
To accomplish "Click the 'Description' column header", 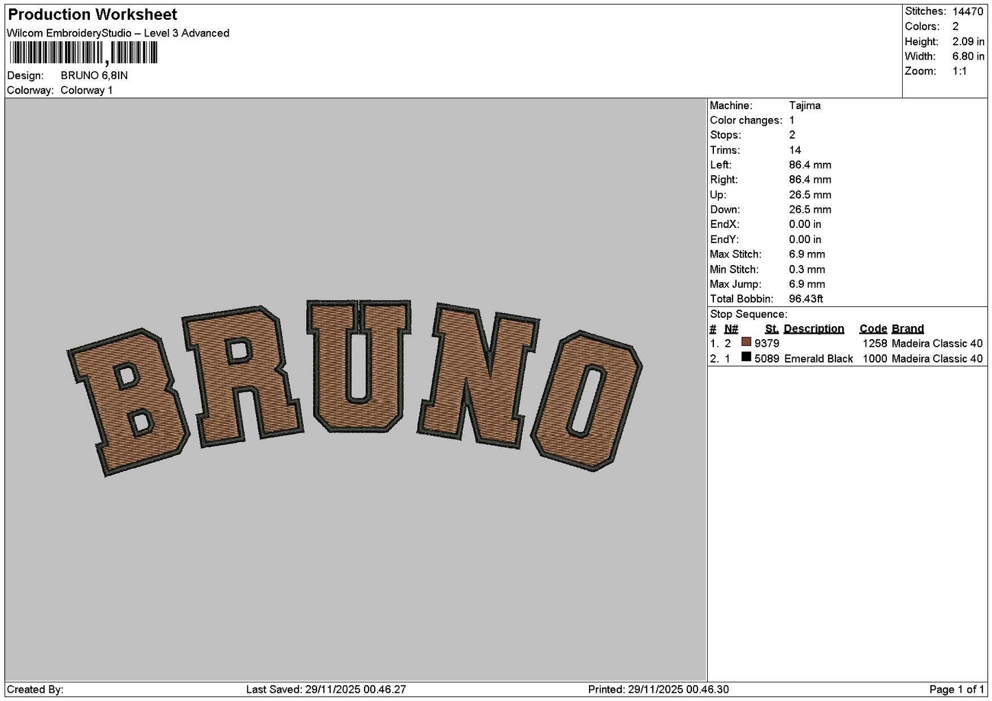I will click(814, 329).
